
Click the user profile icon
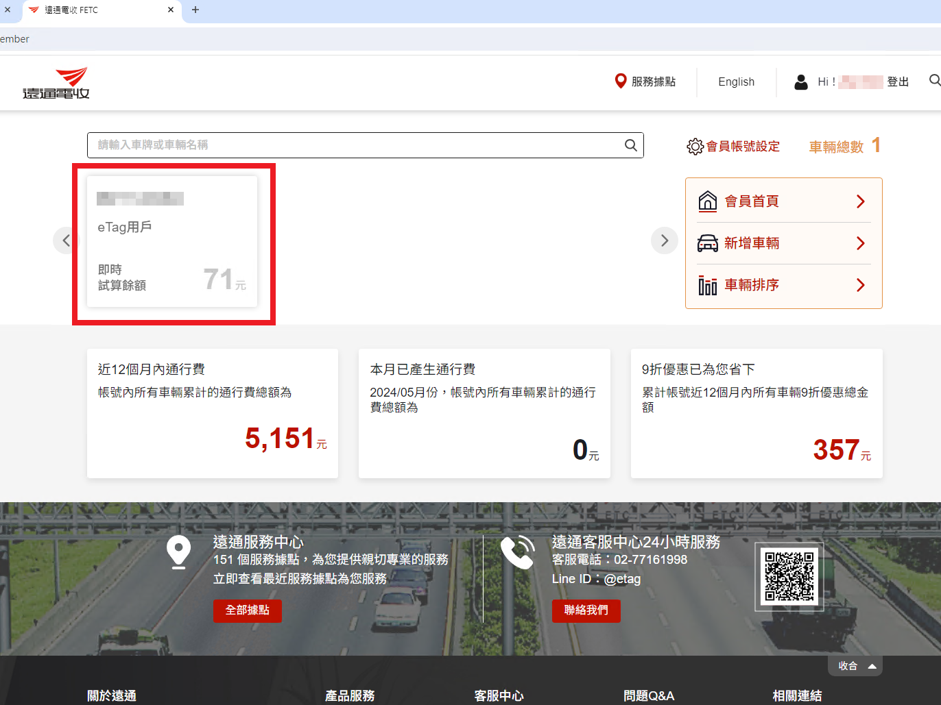coord(800,82)
